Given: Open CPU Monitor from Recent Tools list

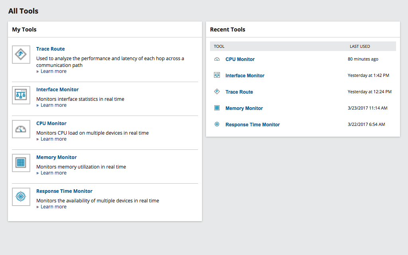Looking at the screenshot, I should point(240,59).
